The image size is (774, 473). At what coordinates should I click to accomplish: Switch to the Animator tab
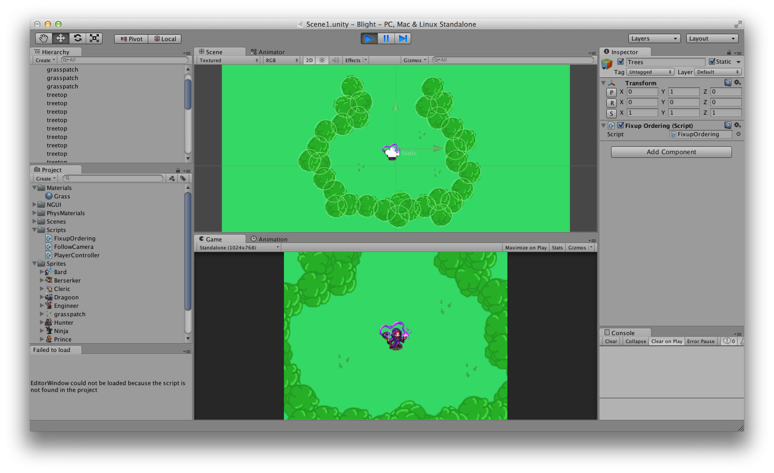point(268,52)
